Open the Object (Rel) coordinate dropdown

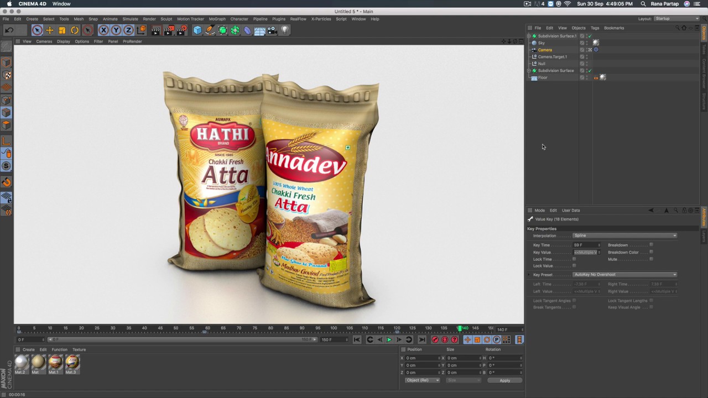(422, 380)
